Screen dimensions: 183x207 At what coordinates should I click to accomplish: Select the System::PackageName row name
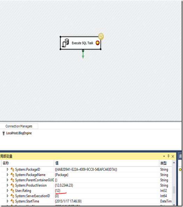coord(30,175)
